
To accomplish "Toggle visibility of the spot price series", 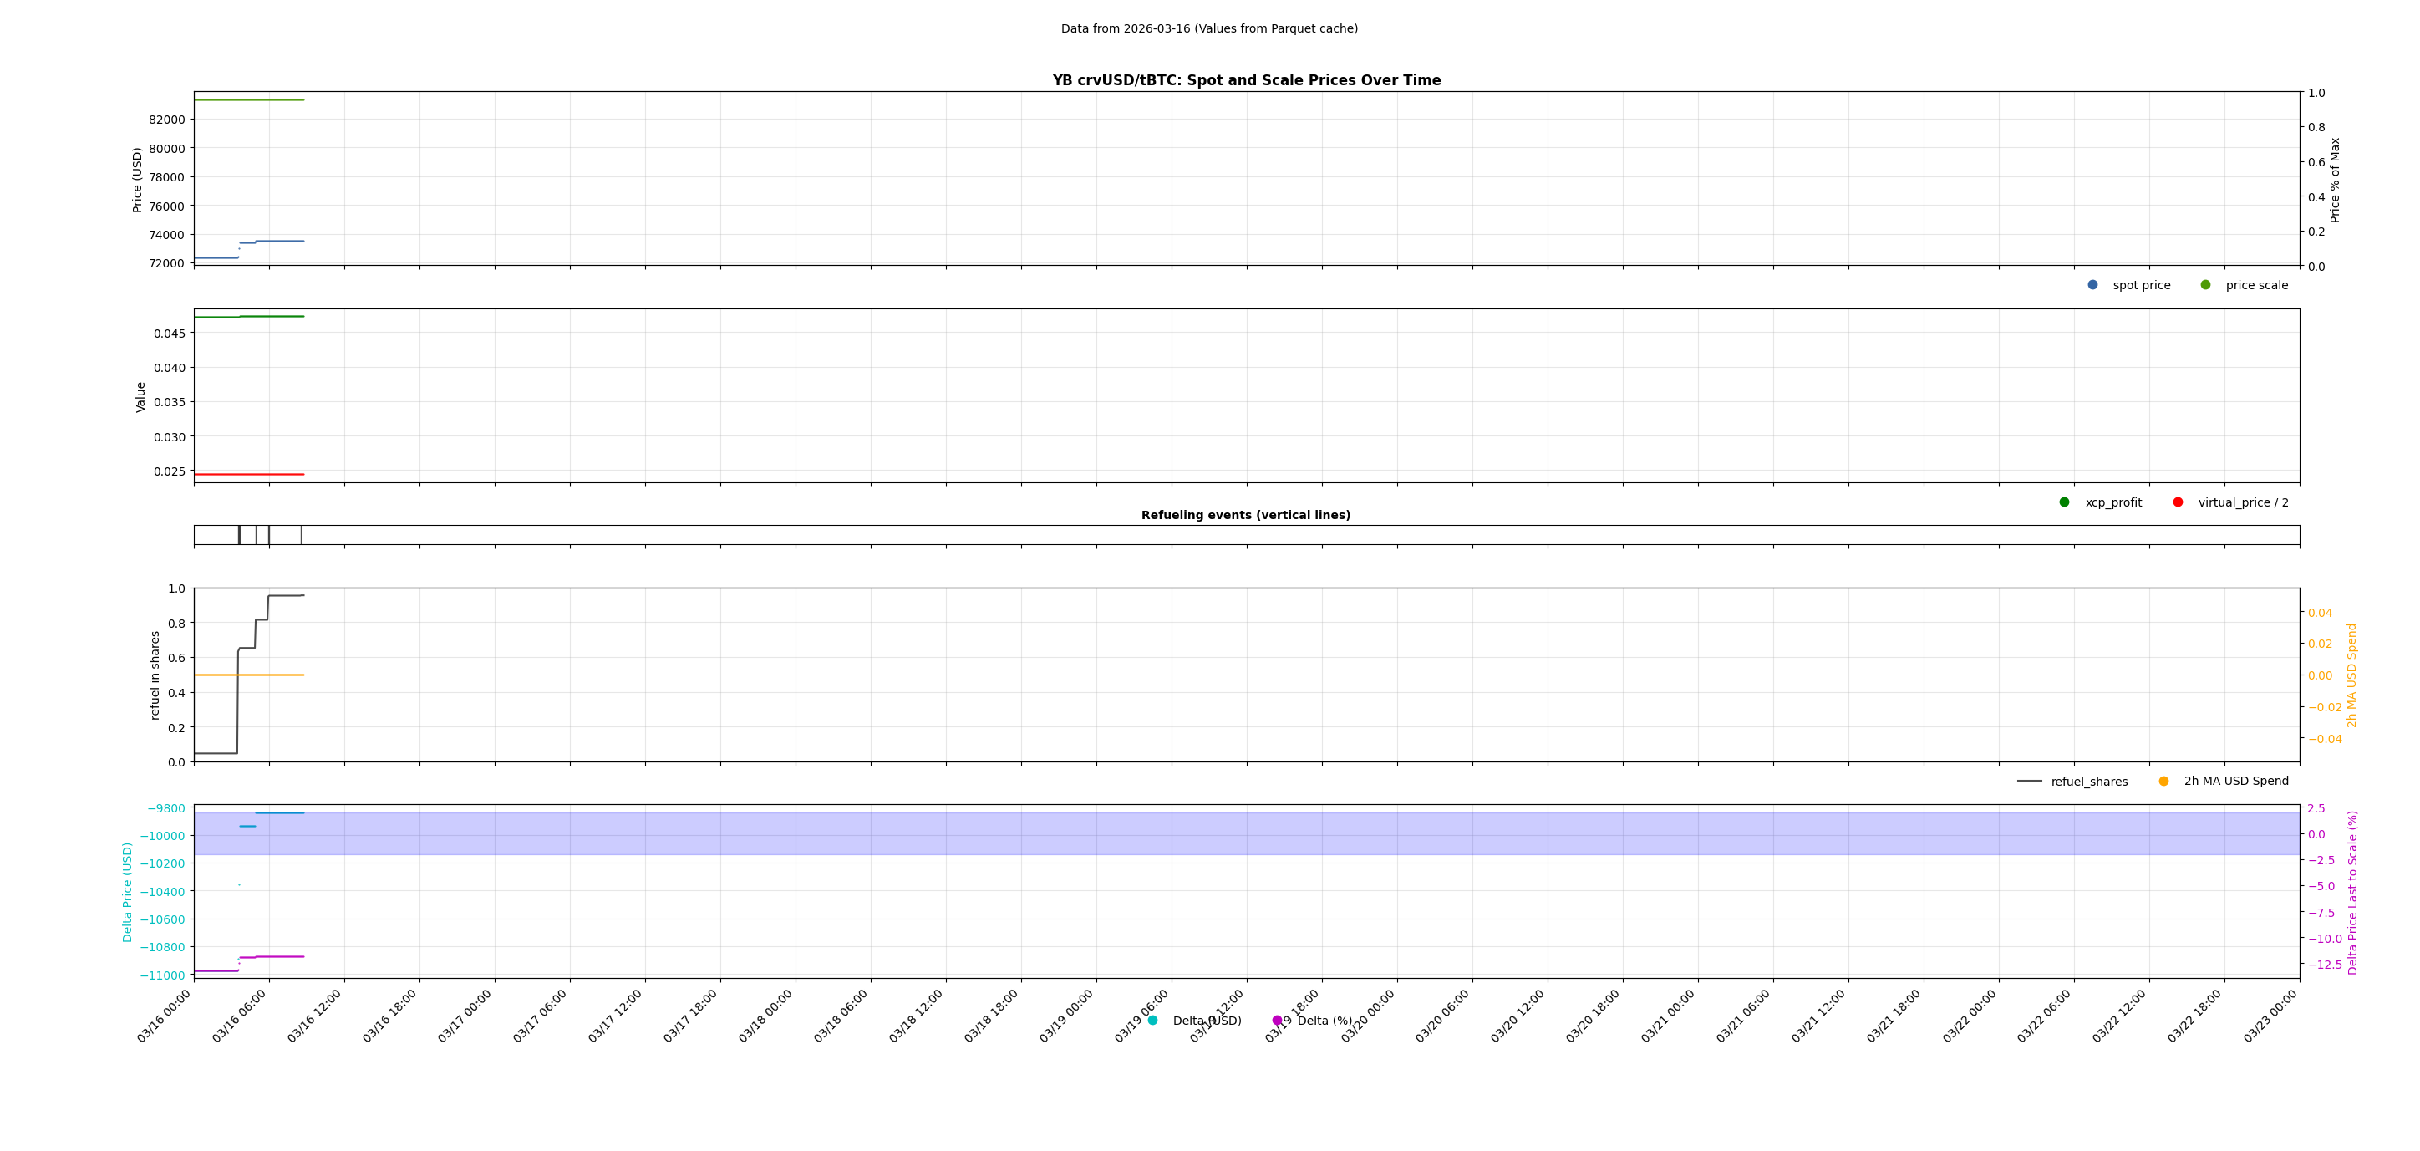I will (x=2094, y=285).
